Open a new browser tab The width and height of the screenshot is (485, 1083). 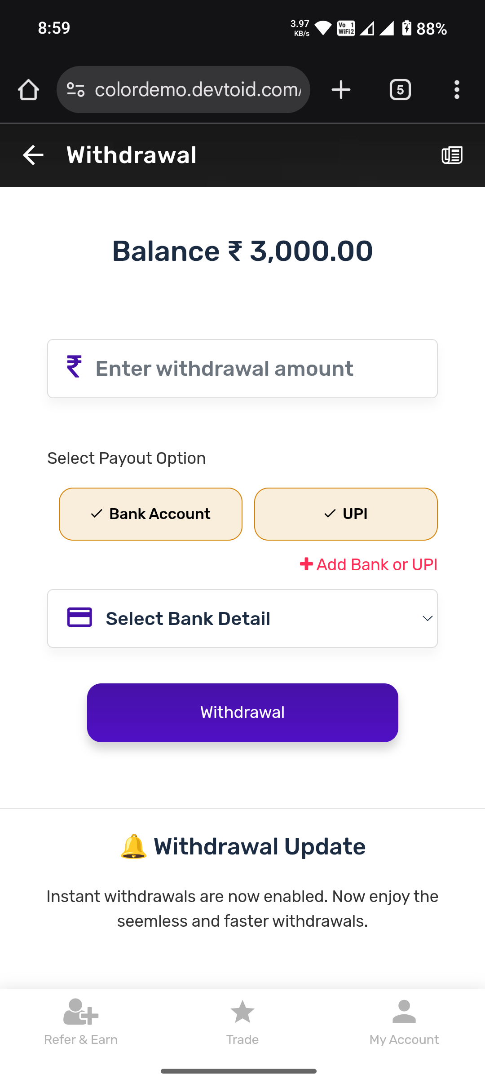pyautogui.click(x=341, y=90)
